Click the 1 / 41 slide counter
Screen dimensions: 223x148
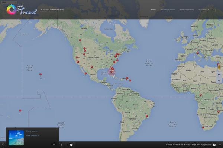click(54, 144)
